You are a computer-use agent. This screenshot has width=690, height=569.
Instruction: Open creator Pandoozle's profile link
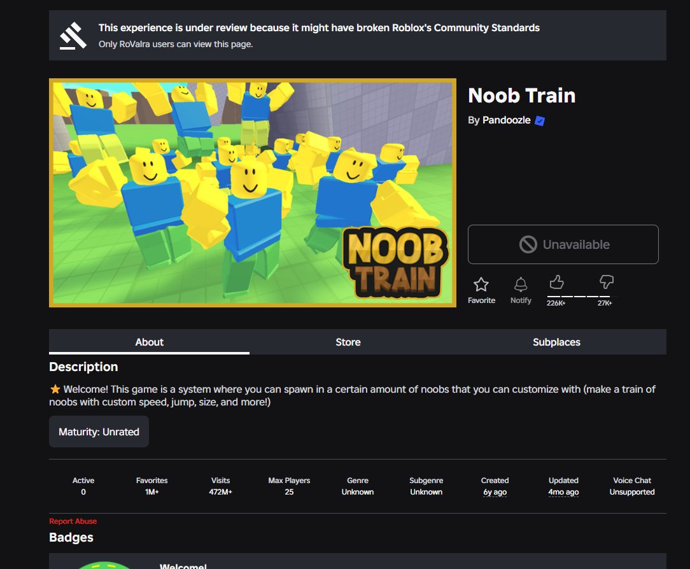pyautogui.click(x=507, y=120)
